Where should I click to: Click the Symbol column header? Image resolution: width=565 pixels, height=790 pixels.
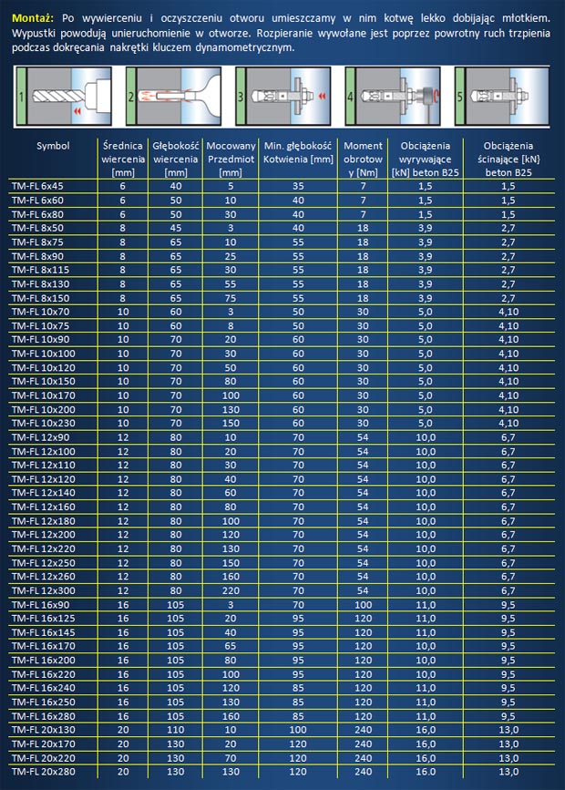click(53, 146)
